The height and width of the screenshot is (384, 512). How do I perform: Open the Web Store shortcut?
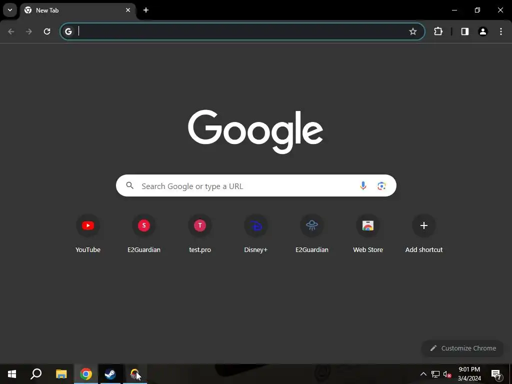368,233
